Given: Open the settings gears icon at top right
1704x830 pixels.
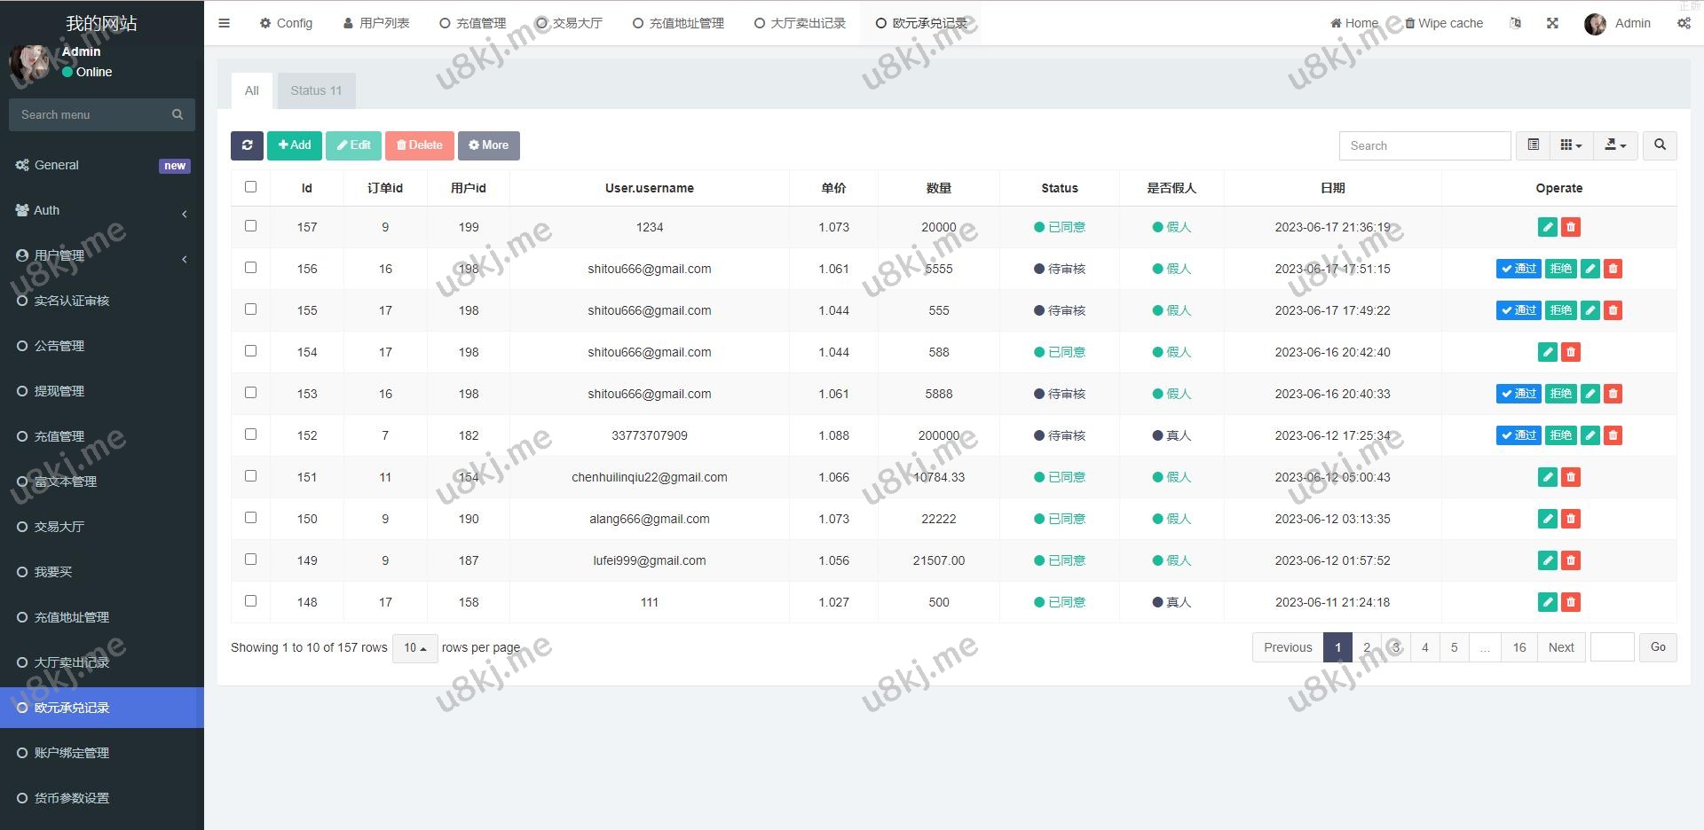Looking at the screenshot, I should coord(1683,23).
